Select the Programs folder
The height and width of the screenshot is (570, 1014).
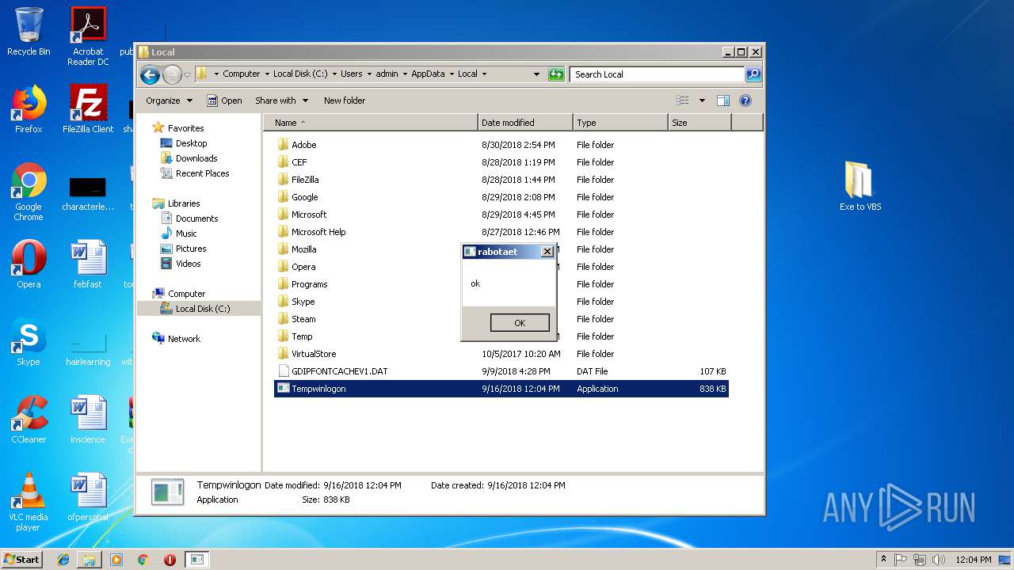(x=309, y=284)
